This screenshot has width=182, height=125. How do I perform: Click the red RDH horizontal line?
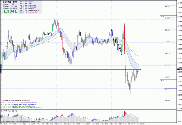point(168,15)
